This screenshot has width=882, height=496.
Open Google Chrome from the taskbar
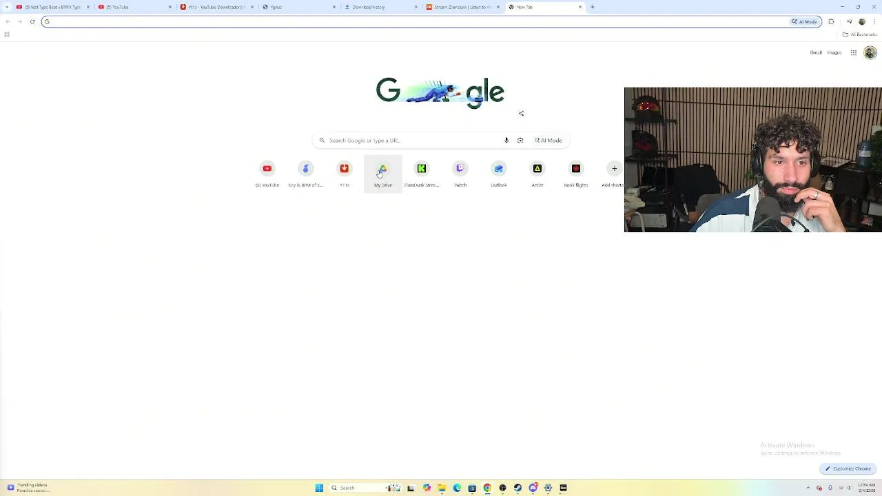[x=487, y=488]
